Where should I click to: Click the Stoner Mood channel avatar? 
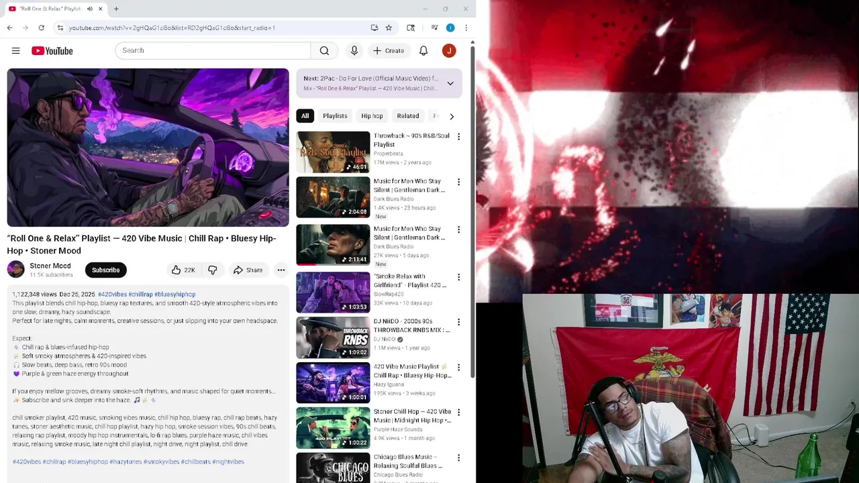point(15,270)
